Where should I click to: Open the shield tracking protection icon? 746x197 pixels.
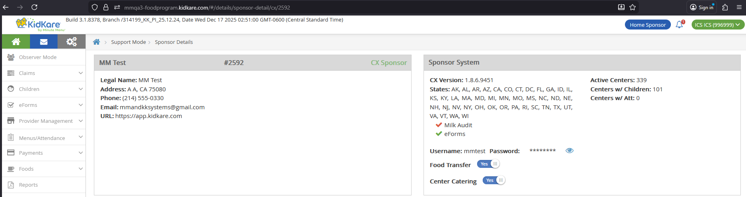tap(95, 7)
